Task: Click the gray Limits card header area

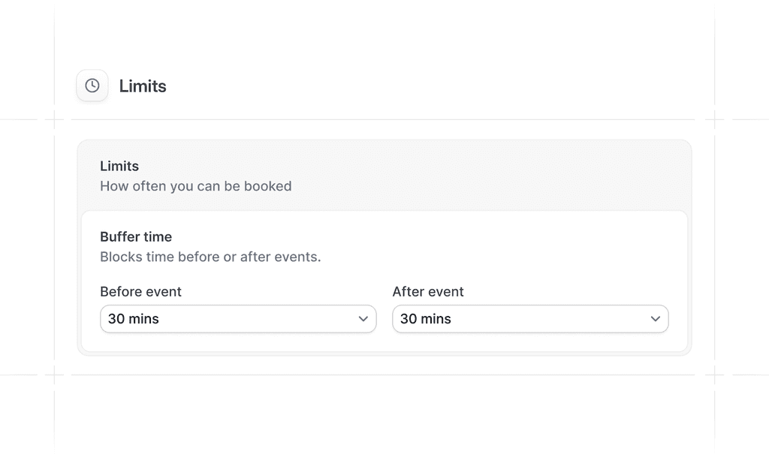Action: tap(488, 175)
